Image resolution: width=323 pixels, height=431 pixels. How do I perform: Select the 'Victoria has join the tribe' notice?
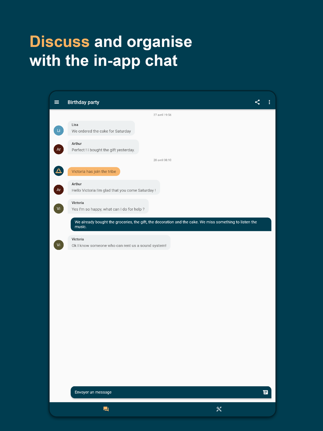94,172
